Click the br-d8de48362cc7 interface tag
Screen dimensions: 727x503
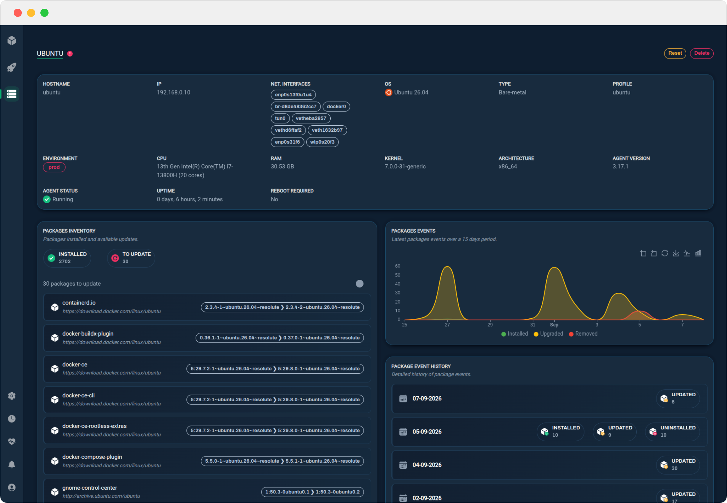tap(296, 106)
